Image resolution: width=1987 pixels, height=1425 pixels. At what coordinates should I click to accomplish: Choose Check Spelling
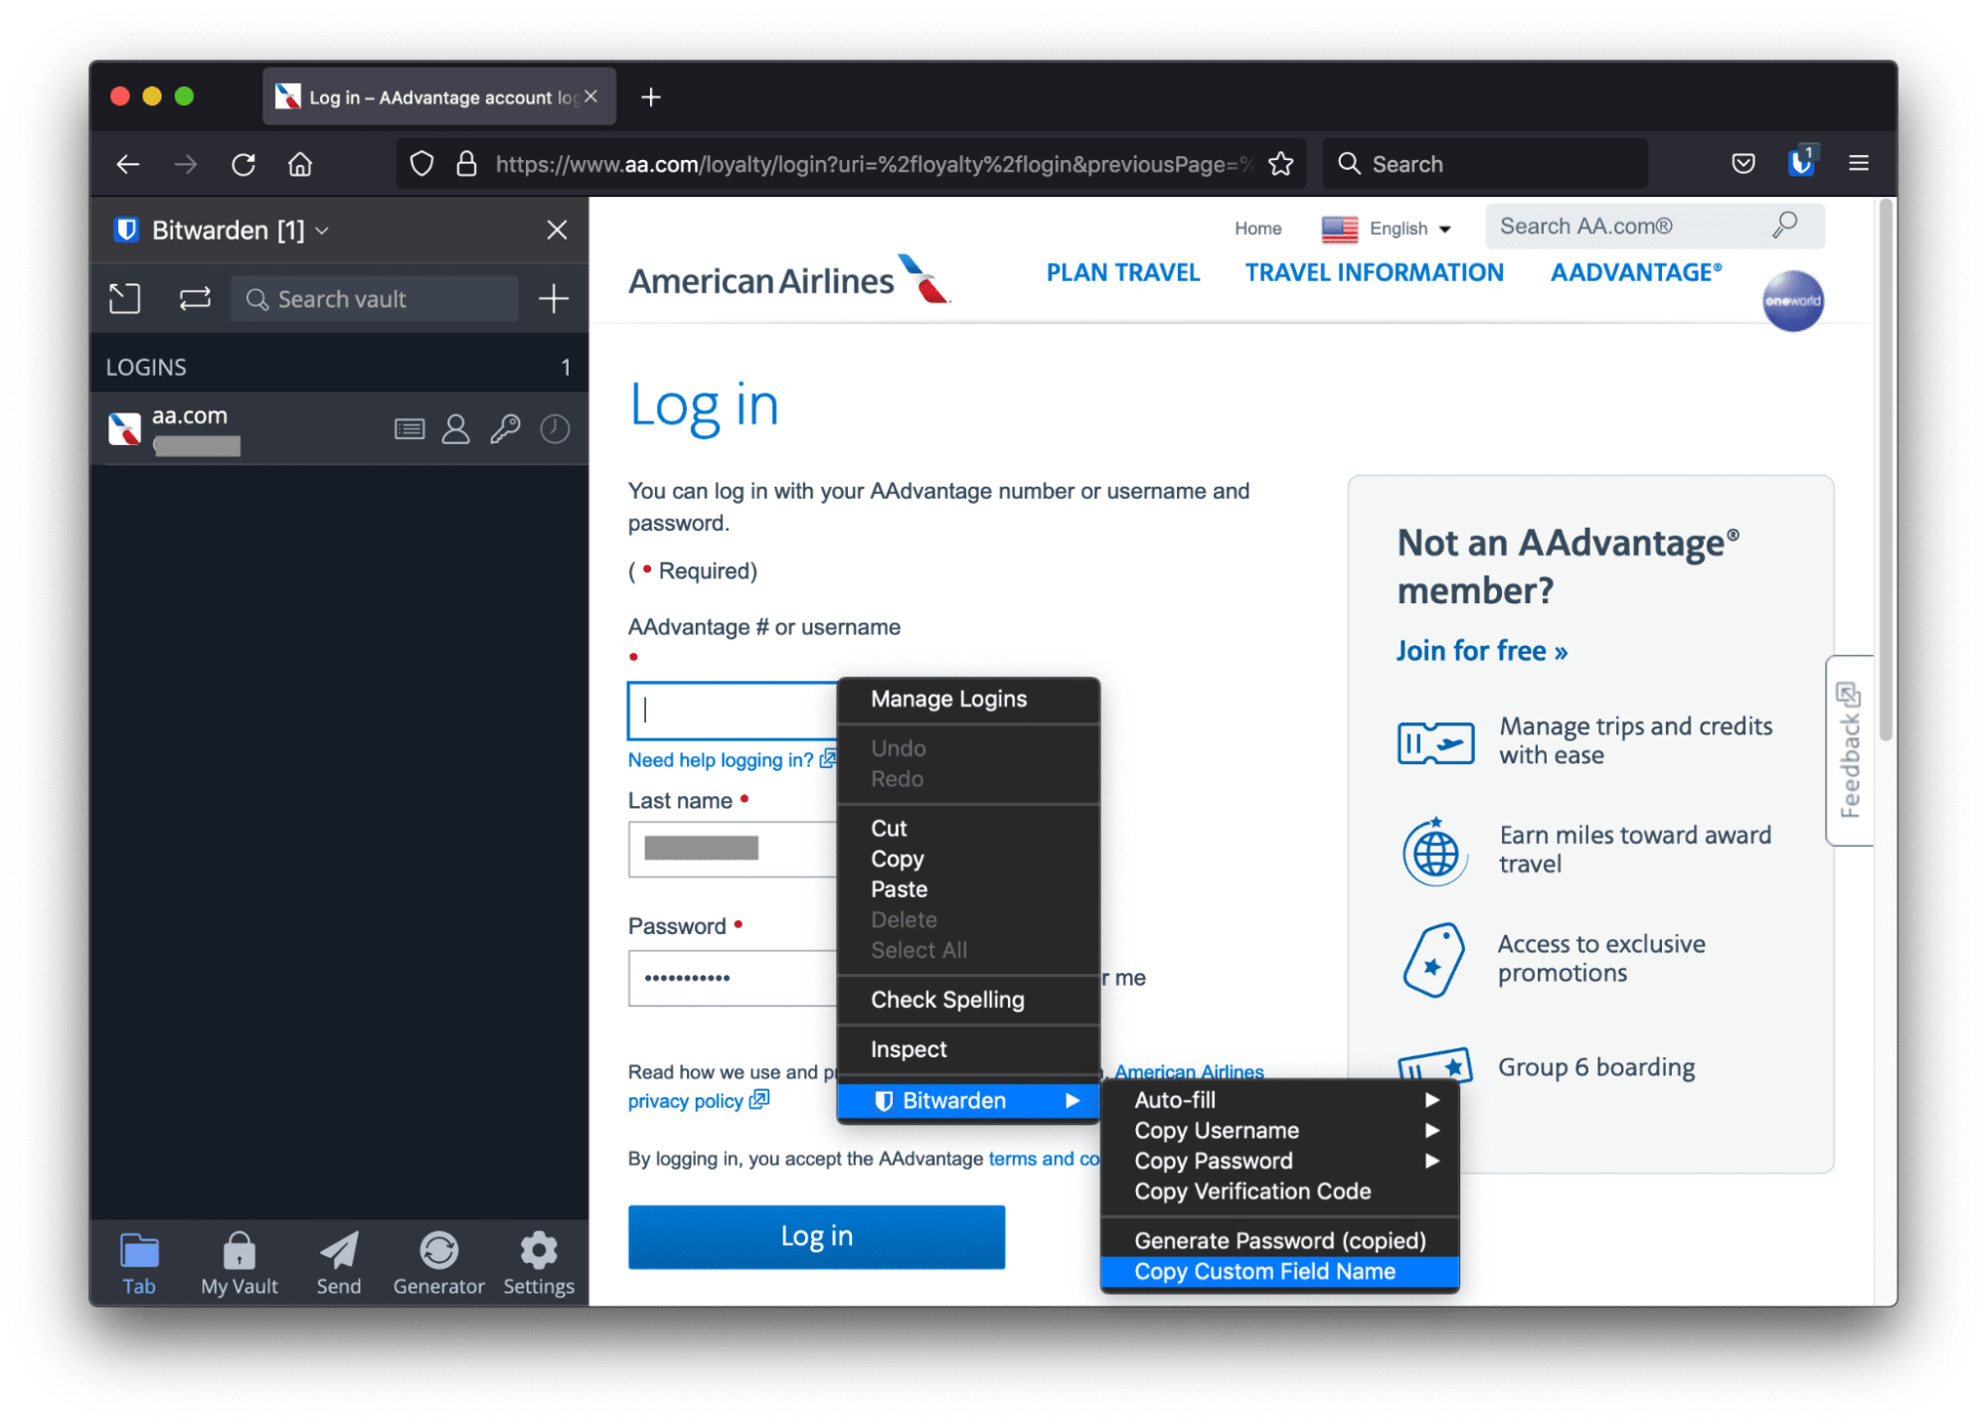pos(969,1000)
